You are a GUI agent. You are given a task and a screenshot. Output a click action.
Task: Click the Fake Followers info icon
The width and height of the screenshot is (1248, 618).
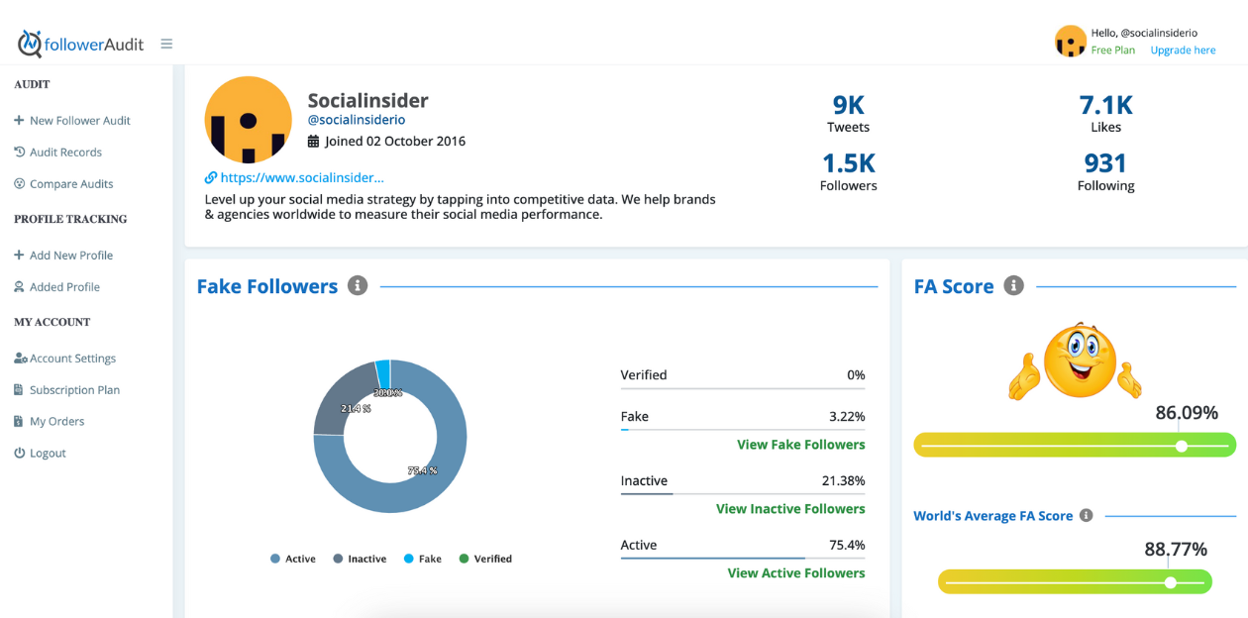[x=358, y=285]
